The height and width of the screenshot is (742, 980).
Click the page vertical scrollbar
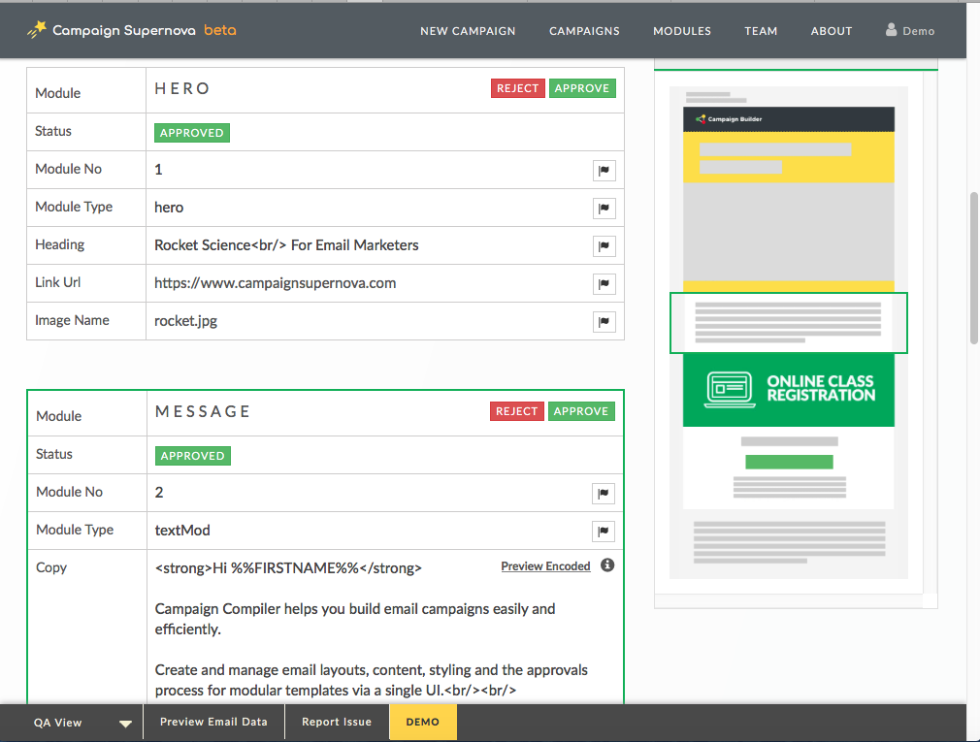pos(974,269)
